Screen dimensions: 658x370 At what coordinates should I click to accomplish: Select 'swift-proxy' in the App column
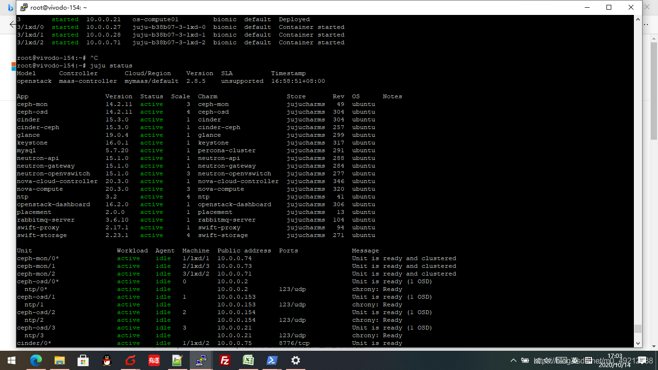[x=38, y=227]
